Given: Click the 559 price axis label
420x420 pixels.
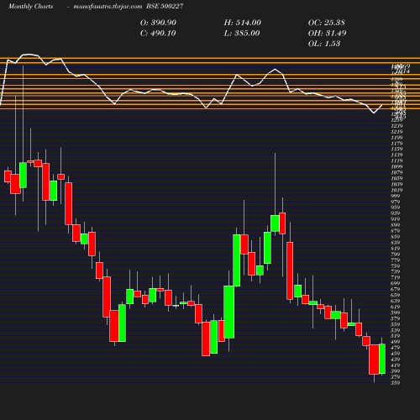Looking at the screenshot, I should coord(396,324).
